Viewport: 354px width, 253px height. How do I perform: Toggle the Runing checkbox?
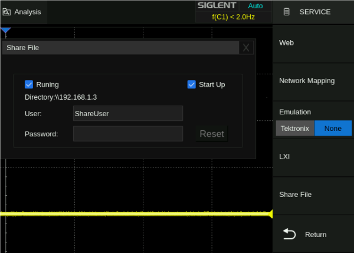click(29, 84)
